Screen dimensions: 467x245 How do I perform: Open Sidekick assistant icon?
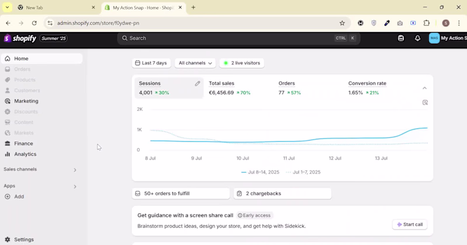(x=401, y=38)
